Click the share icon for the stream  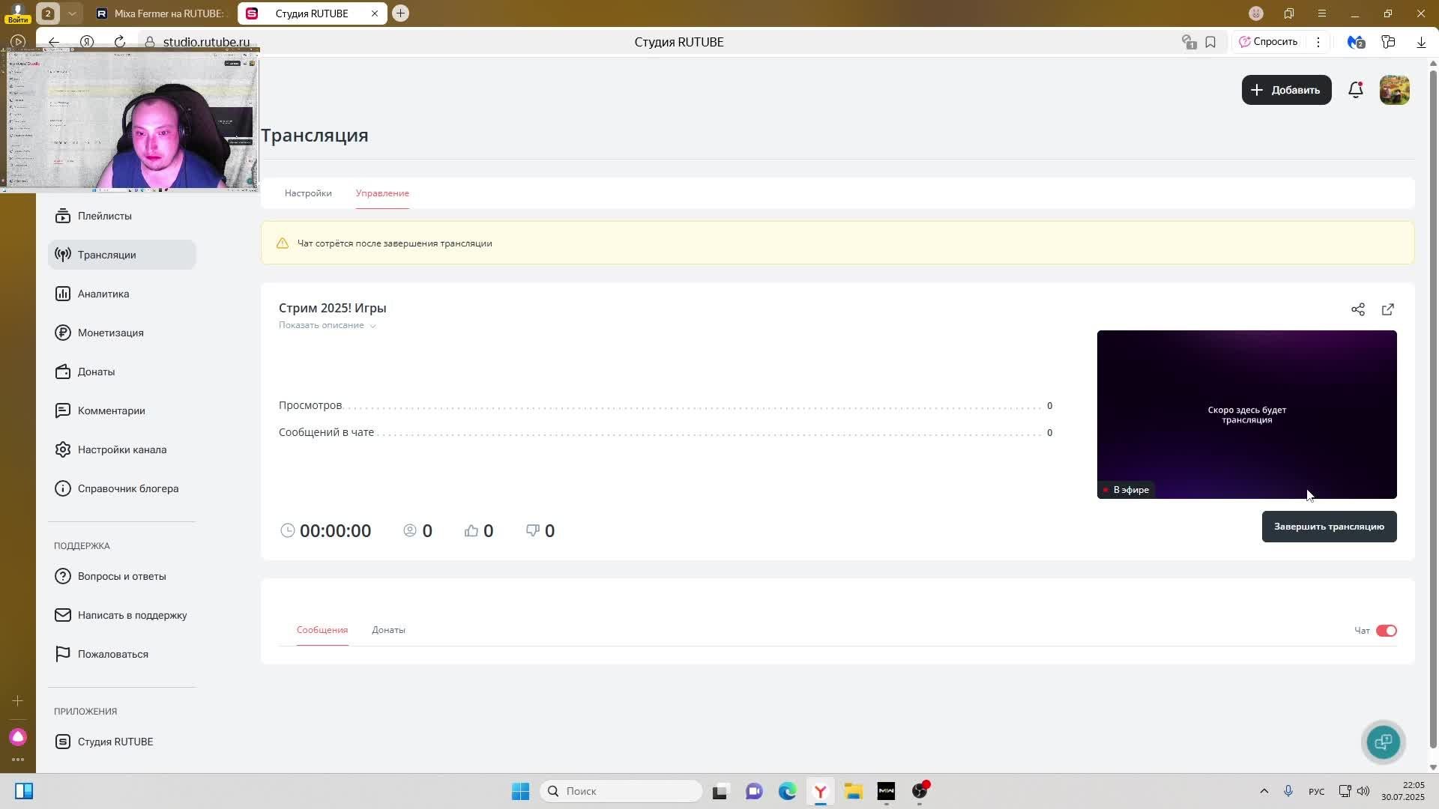coord(1357,309)
